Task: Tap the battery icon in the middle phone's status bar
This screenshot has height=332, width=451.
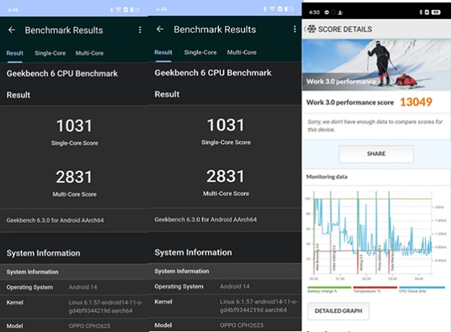Action: tap(290, 9)
